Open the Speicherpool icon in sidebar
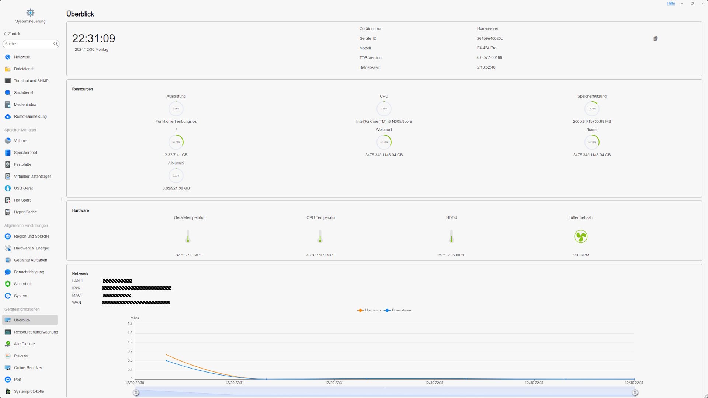 [8, 153]
